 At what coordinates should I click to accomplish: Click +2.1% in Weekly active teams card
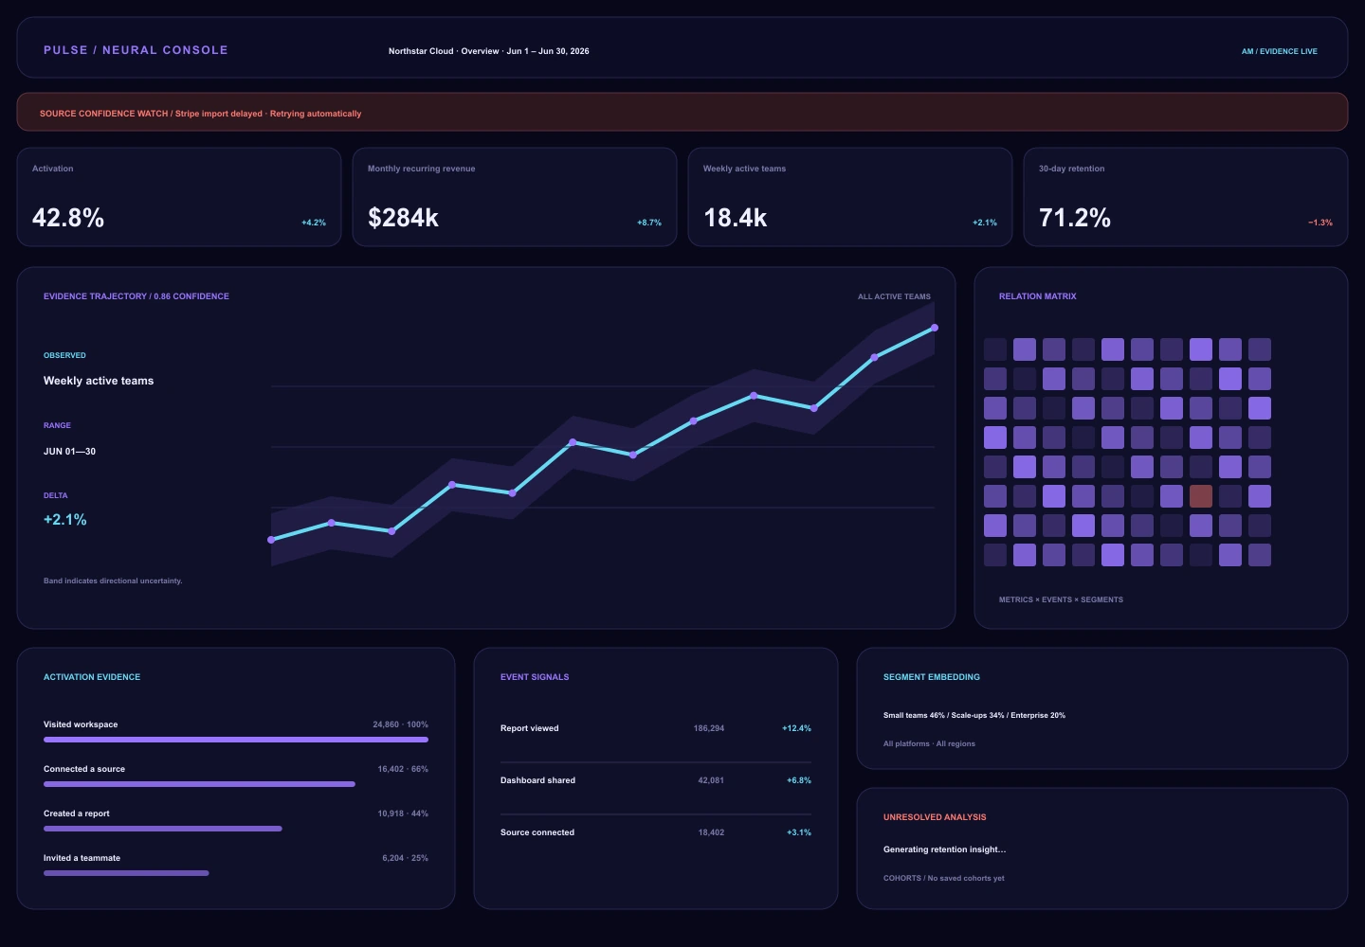pyautogui.click(x=985, y=223)
